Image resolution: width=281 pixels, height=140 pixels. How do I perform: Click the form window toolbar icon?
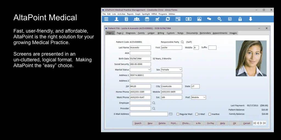(x=178, y=19)
